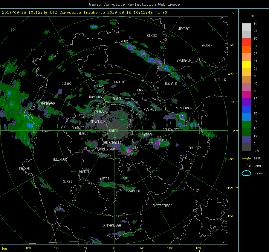Click the LAXMESHWAR city label
The width and height of the screenshot is (269, 252).
click(x=106, y=149)
